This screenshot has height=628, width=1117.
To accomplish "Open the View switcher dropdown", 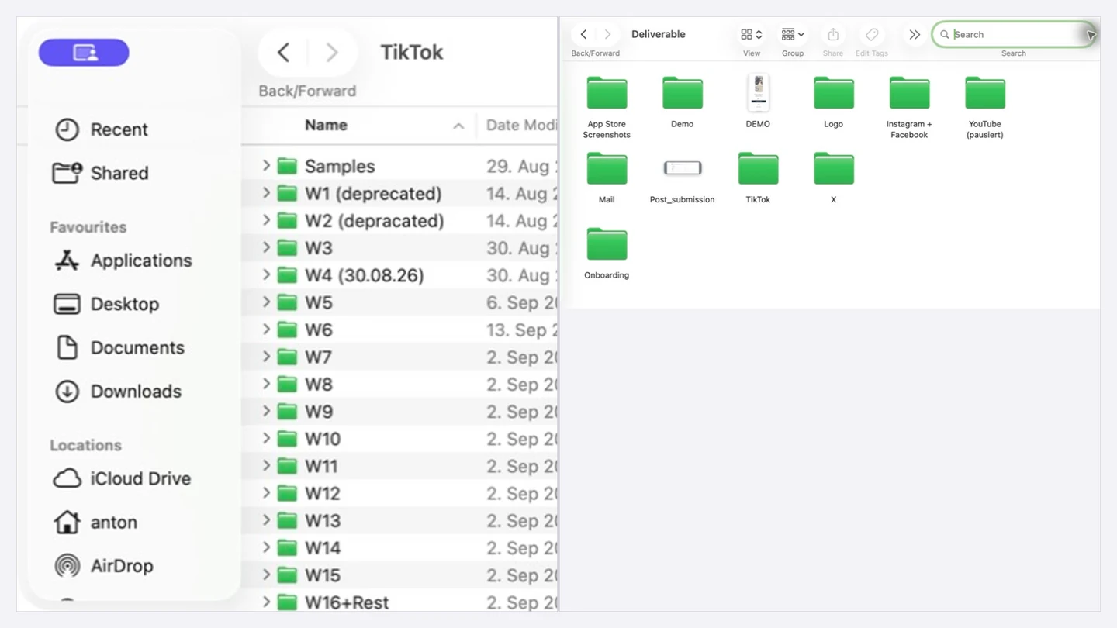I will tap(752, 35).
